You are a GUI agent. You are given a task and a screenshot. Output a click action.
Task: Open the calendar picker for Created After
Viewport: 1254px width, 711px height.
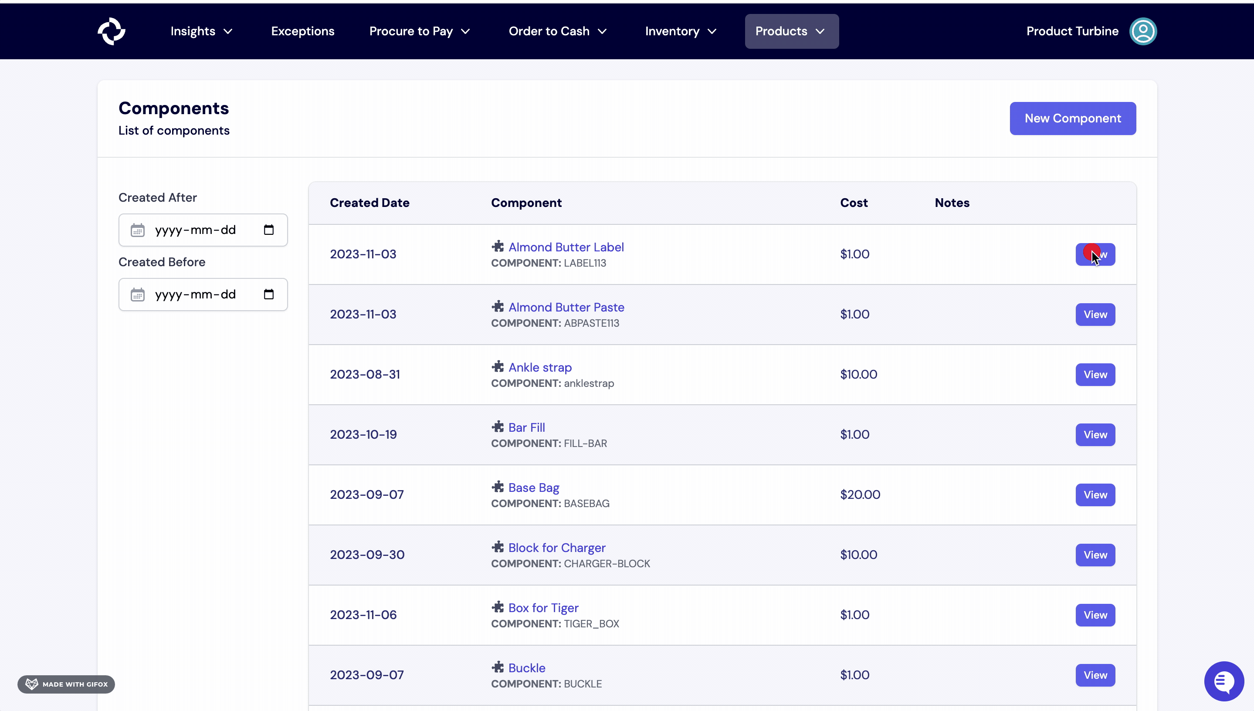[x=268, y=230]
